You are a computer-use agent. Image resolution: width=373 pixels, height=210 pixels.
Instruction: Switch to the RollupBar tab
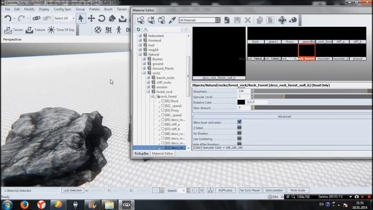(142, 153)
